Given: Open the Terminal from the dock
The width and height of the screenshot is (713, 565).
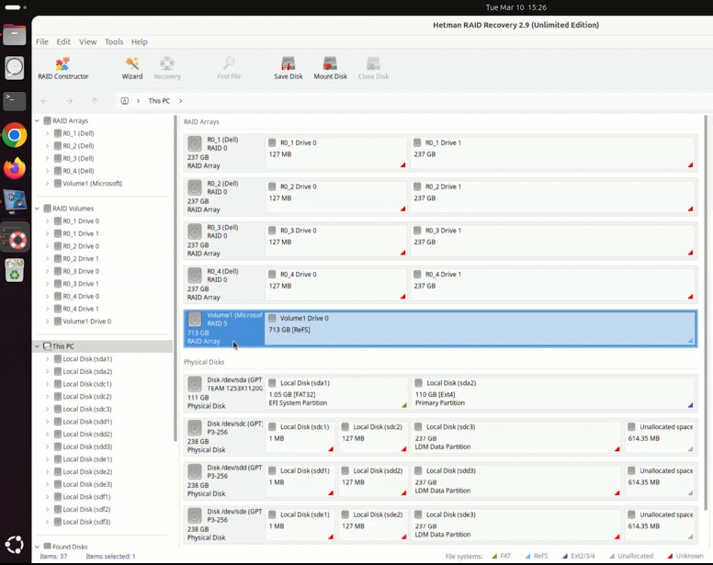Looking at the screenshot, I should 15,101.
